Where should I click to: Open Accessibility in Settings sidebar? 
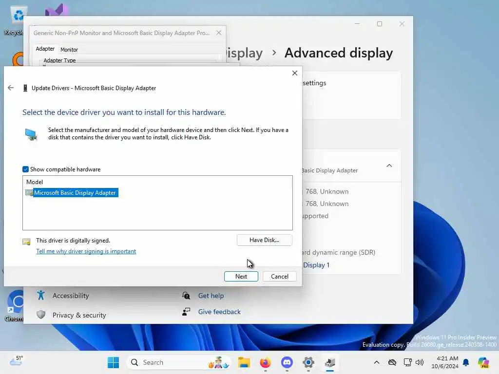pyautogui.click(x=71, y=296)
